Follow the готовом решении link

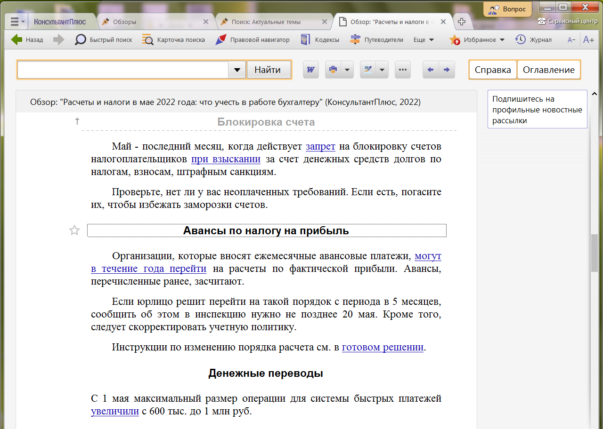coord(383,348)
